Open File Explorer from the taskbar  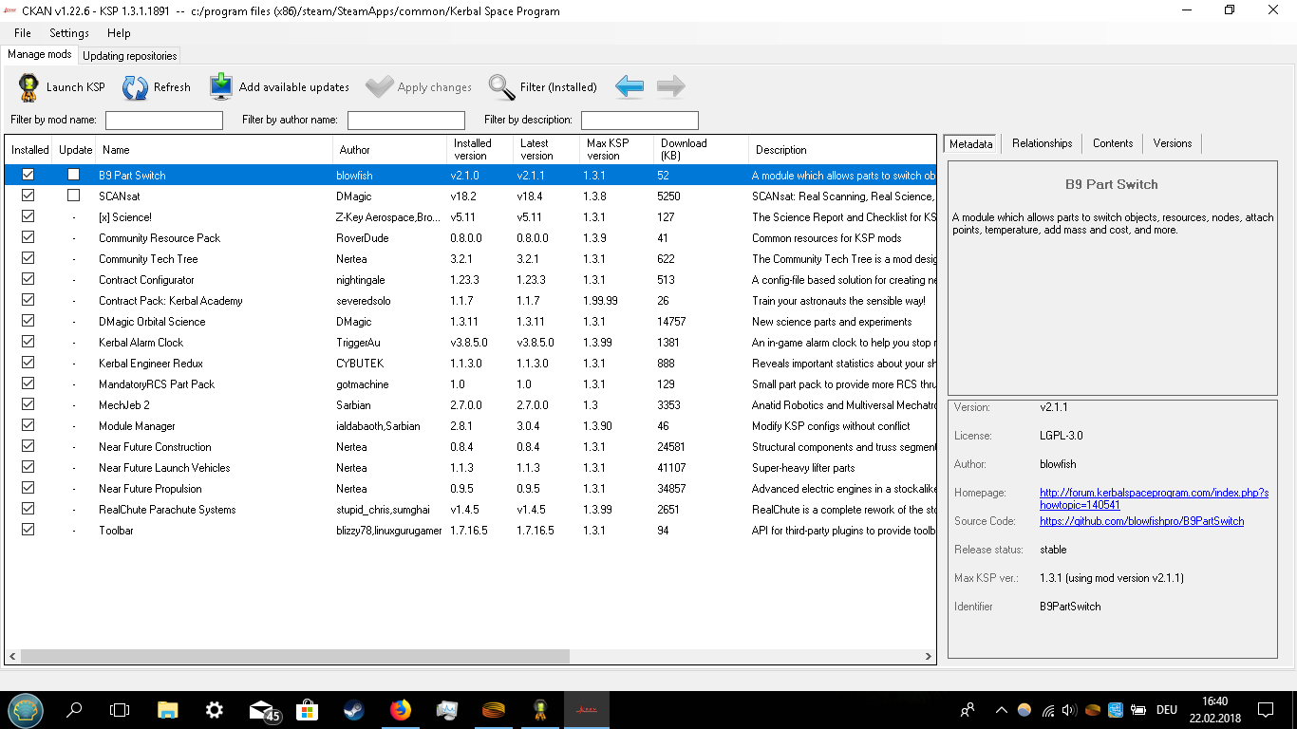pyautogui.click(x=167, y=710)
